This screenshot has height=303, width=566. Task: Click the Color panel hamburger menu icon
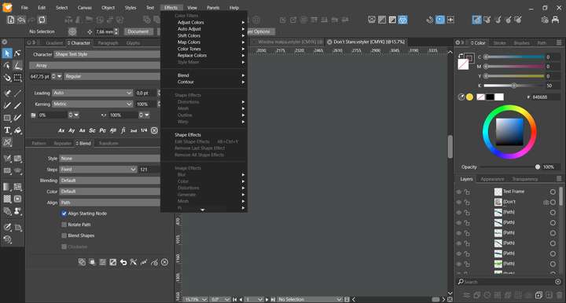559,42
